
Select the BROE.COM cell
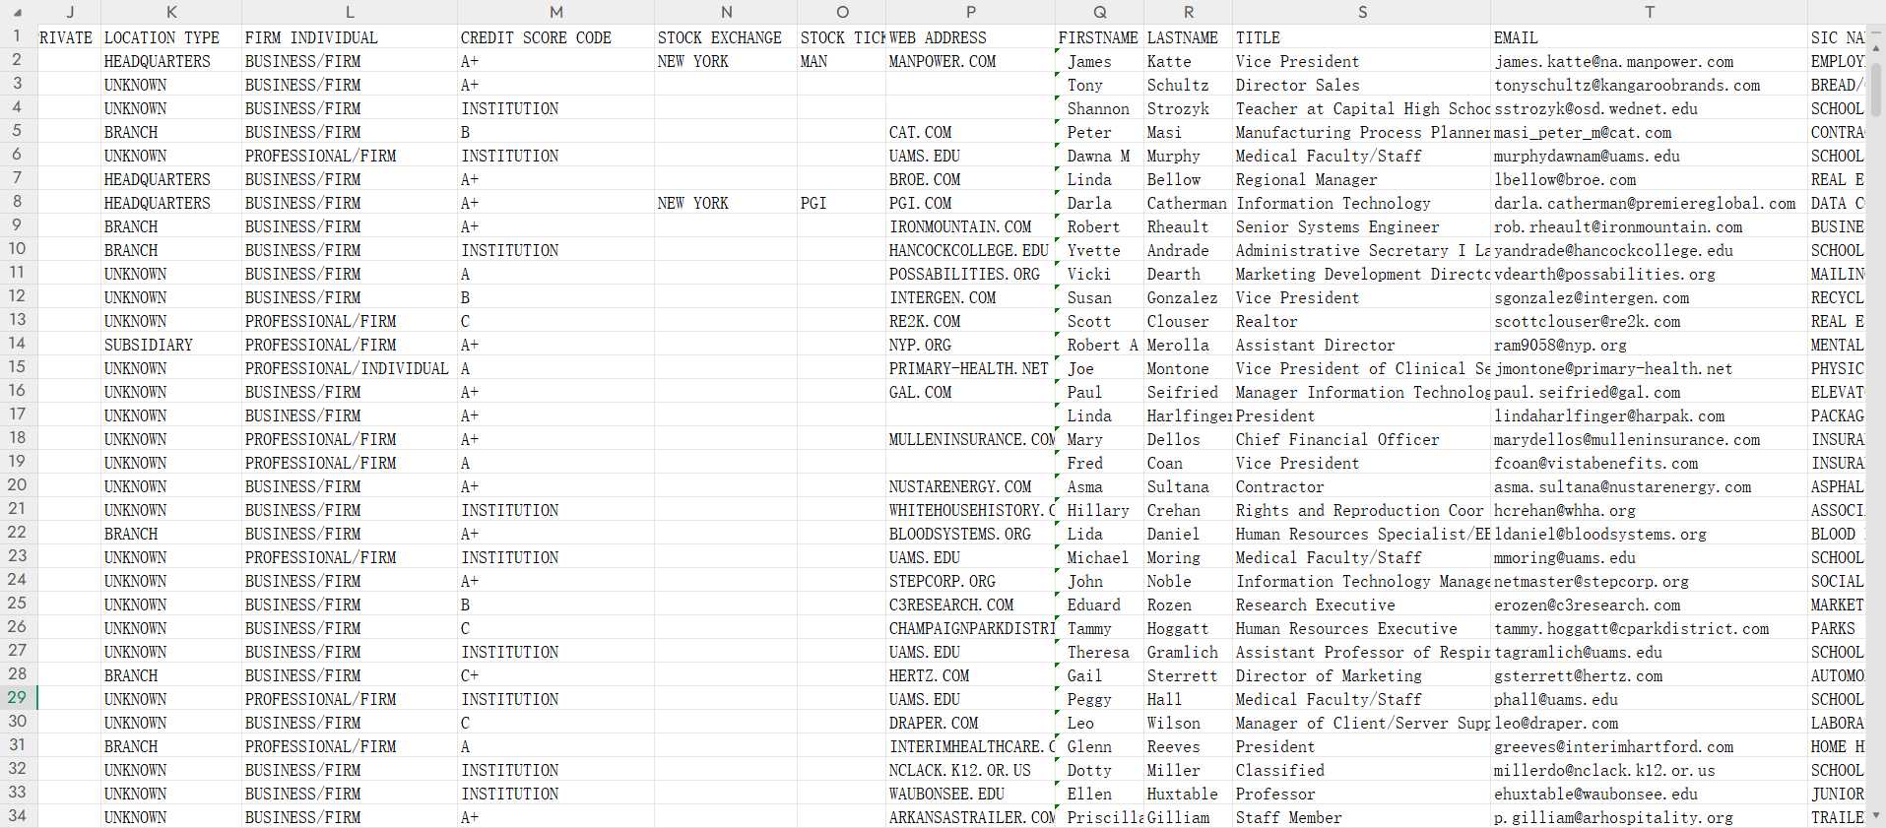970,178
